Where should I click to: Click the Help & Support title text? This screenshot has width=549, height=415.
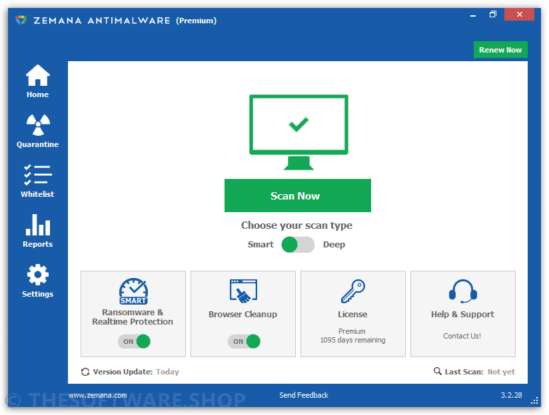[x=462, y=315]
